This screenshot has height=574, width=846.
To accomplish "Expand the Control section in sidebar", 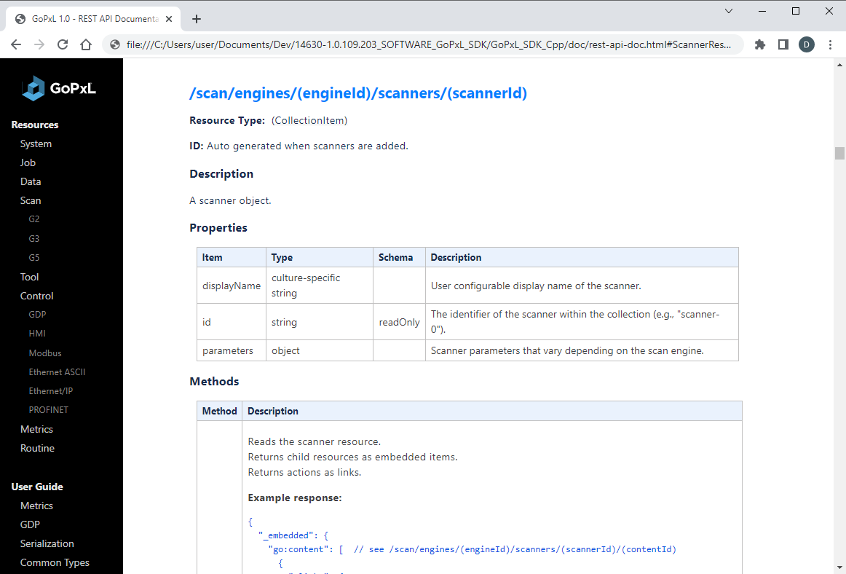I will (x=36, y=295).
